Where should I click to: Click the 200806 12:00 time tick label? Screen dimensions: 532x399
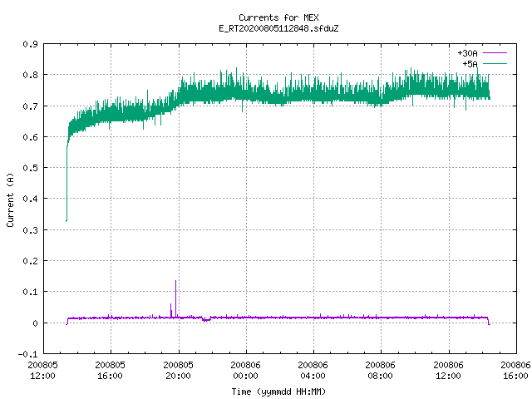(449, 370)
